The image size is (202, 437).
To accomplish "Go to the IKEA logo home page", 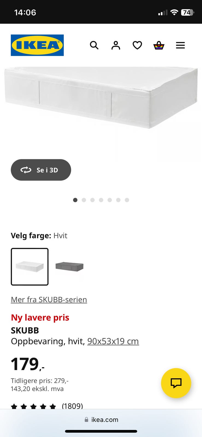I will [x=37, y=45].
